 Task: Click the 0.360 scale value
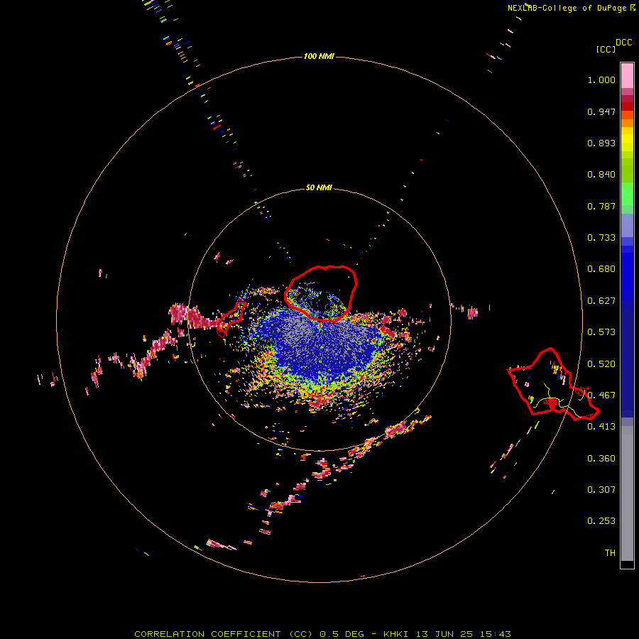click(601, 459)
